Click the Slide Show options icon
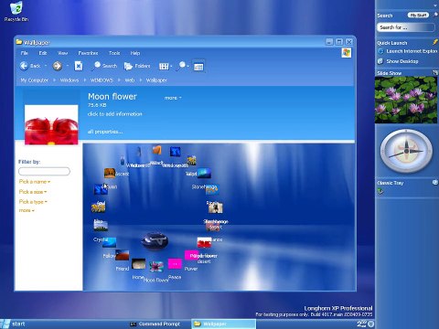The height and width of the screenshot is (329, 439). 435,72
